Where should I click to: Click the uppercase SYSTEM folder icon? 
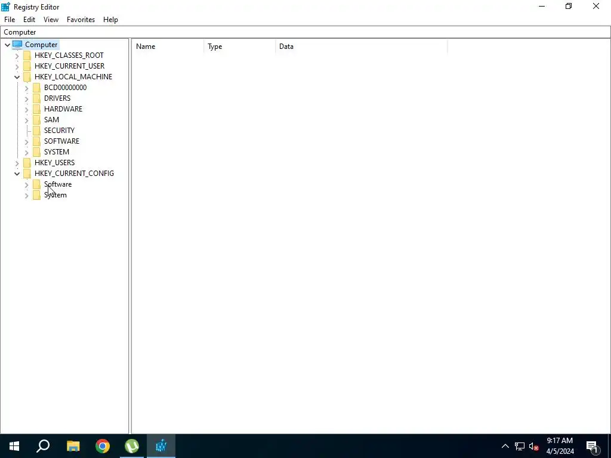(36, 152)
